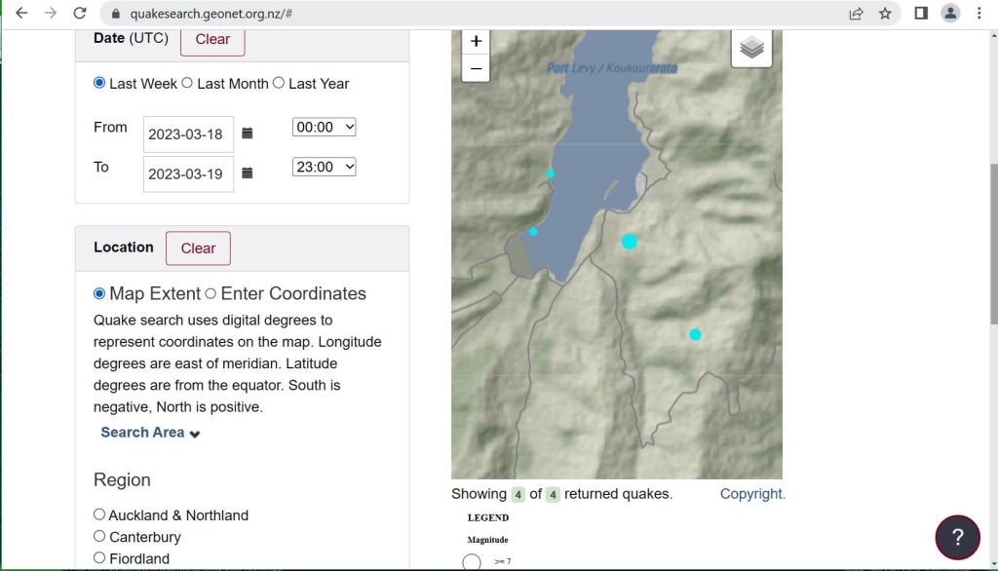Open the Chrome three-dot menu
Viewport: 998px width, 571px height.
[979, 14]
